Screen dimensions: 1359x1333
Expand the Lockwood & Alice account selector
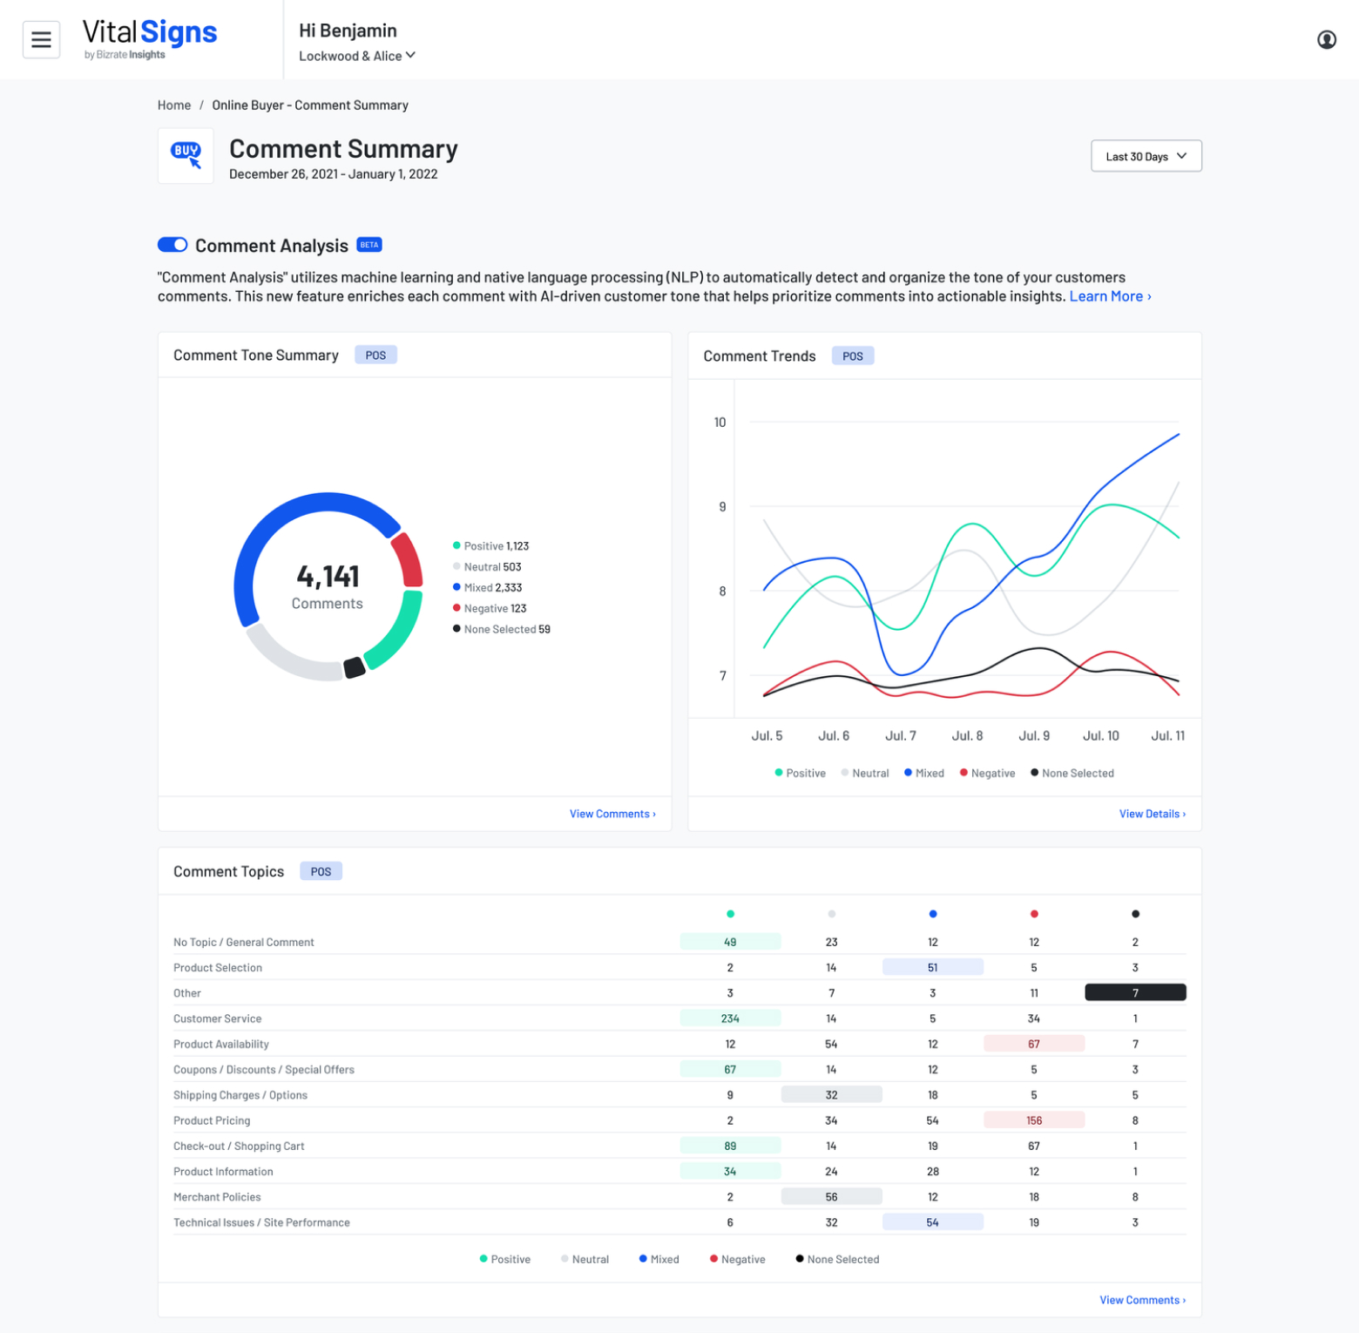[356, 55]
